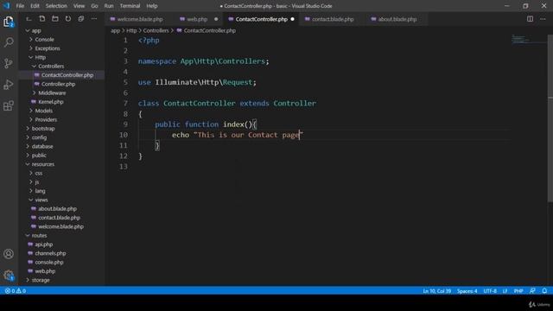Open the File menu
The height and width of the screenshot is (311, 553).
point(20,6)
